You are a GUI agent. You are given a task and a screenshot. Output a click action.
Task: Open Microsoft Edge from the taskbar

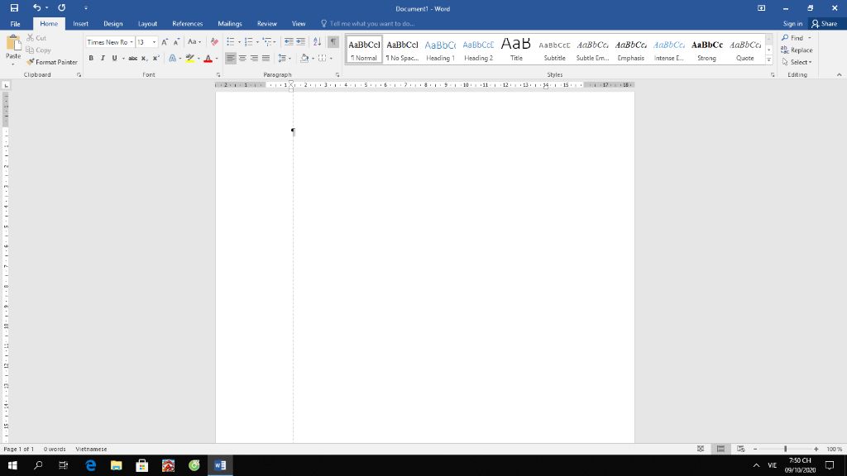point(90,465)
